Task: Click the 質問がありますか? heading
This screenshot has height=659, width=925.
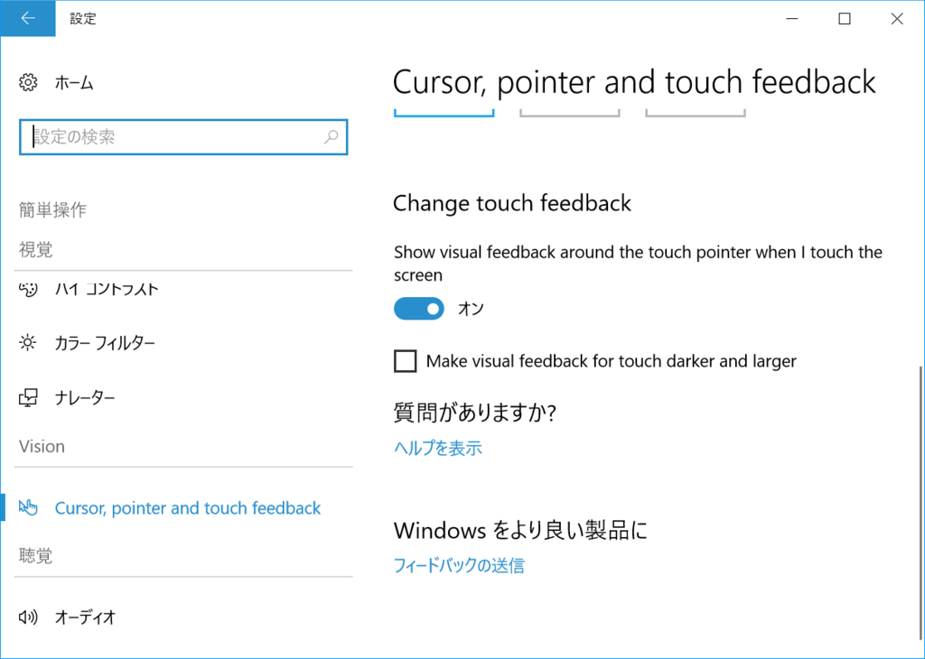Action: point(475,412)
